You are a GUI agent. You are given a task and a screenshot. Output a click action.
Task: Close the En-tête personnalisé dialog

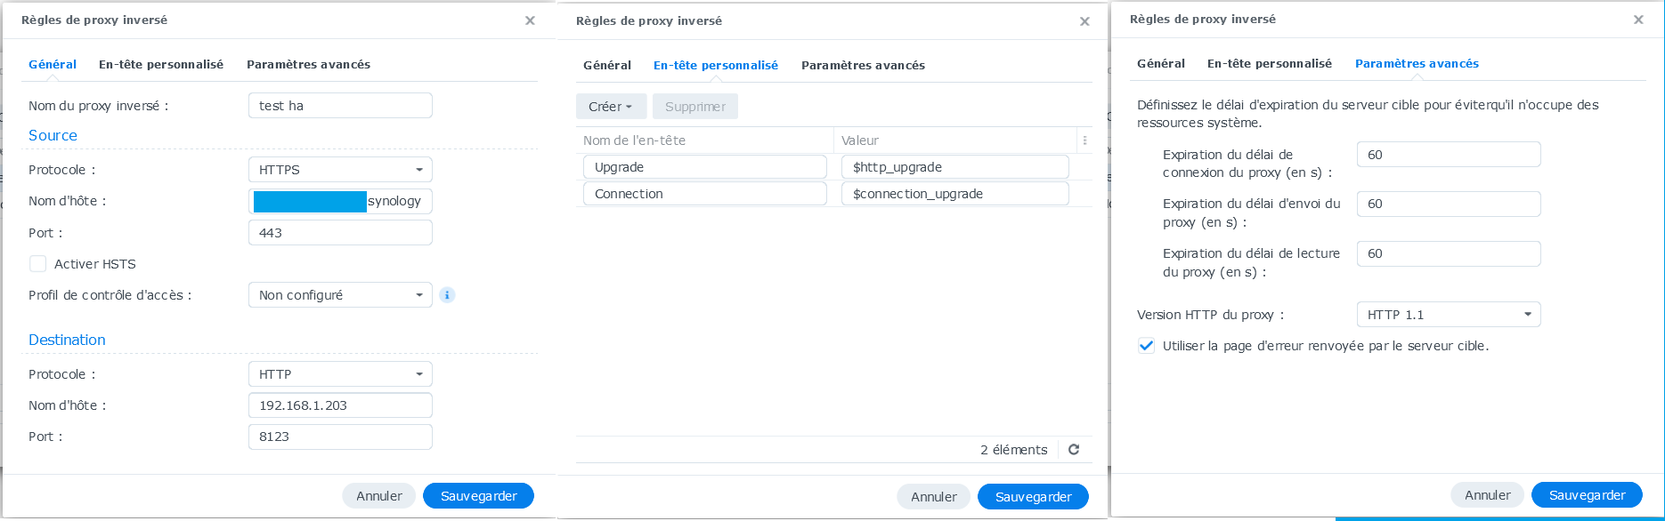tap(1084, 21)
